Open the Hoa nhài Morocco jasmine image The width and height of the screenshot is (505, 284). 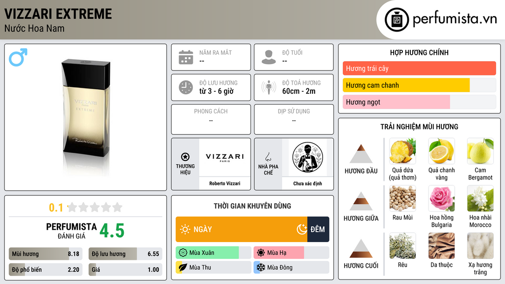click(x=480, y=198)
